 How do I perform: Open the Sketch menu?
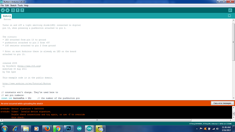pos(13,6)
